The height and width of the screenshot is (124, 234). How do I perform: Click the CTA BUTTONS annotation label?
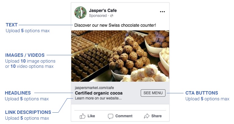pyautogui.click(x=202, y=93)
